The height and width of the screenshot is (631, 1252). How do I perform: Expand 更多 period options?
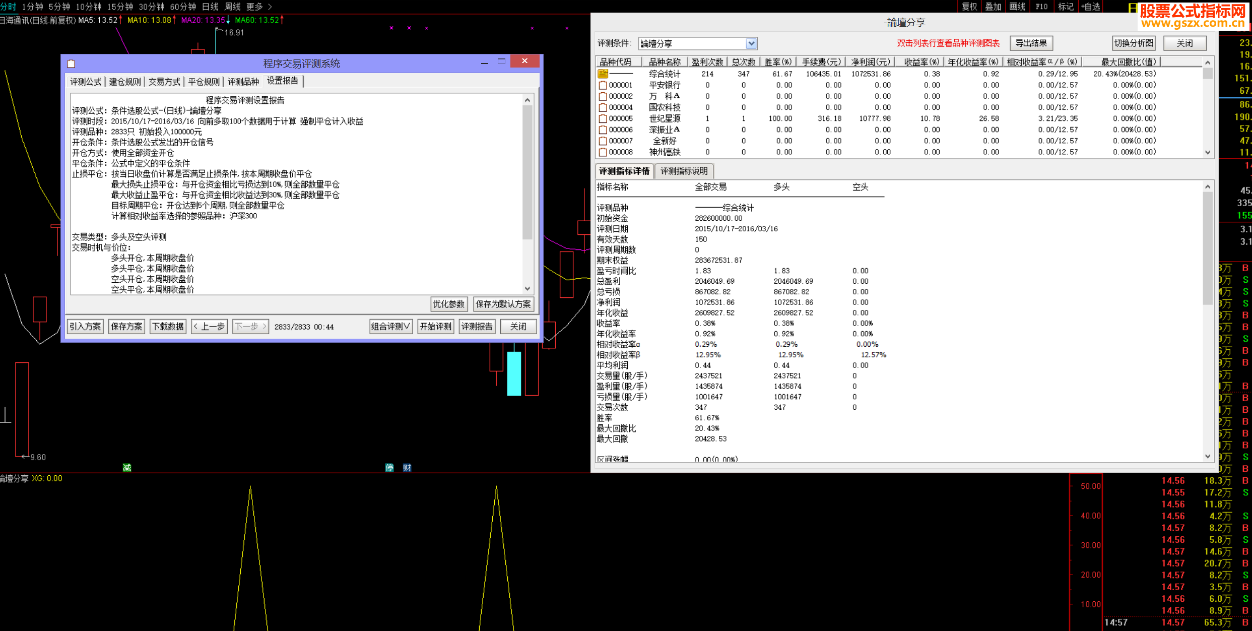[x=259, y=7]
